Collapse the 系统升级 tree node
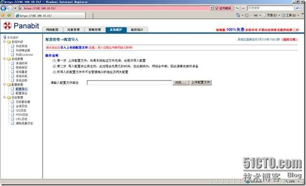 [x=4, y=41]
